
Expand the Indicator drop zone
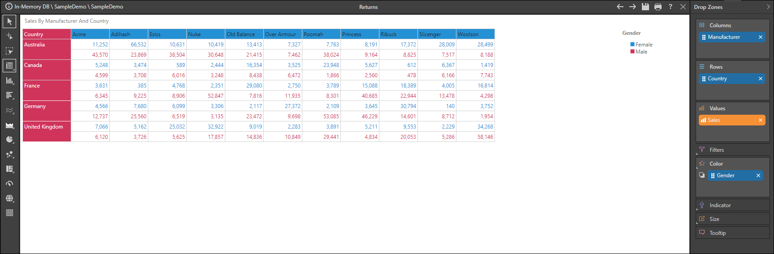[x=732, y=205]
